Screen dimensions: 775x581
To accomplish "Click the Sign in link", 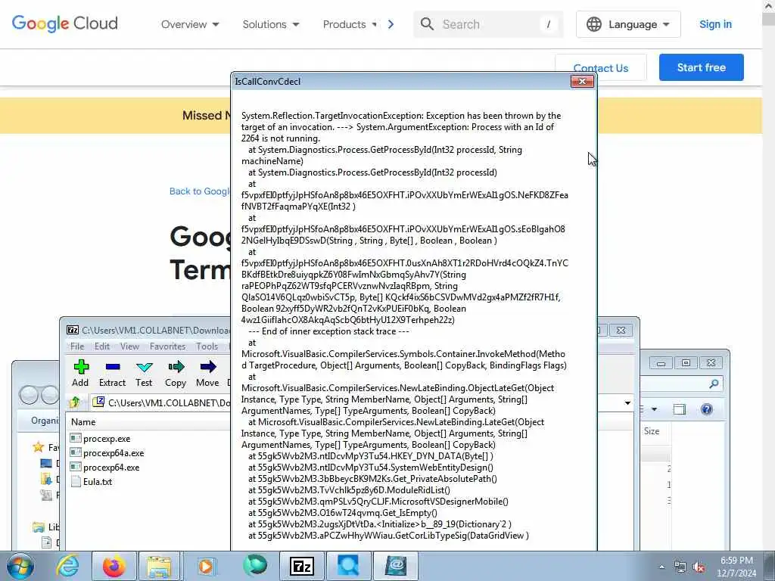I will point(715,24).
